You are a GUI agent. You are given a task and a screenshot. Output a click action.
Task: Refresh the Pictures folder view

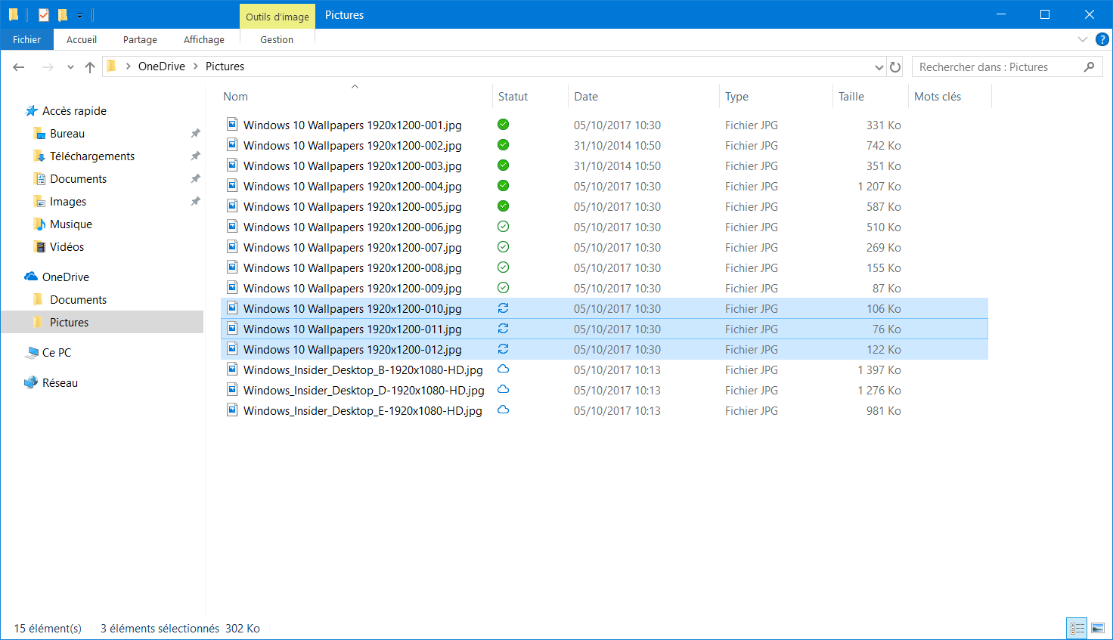(895, 67)
